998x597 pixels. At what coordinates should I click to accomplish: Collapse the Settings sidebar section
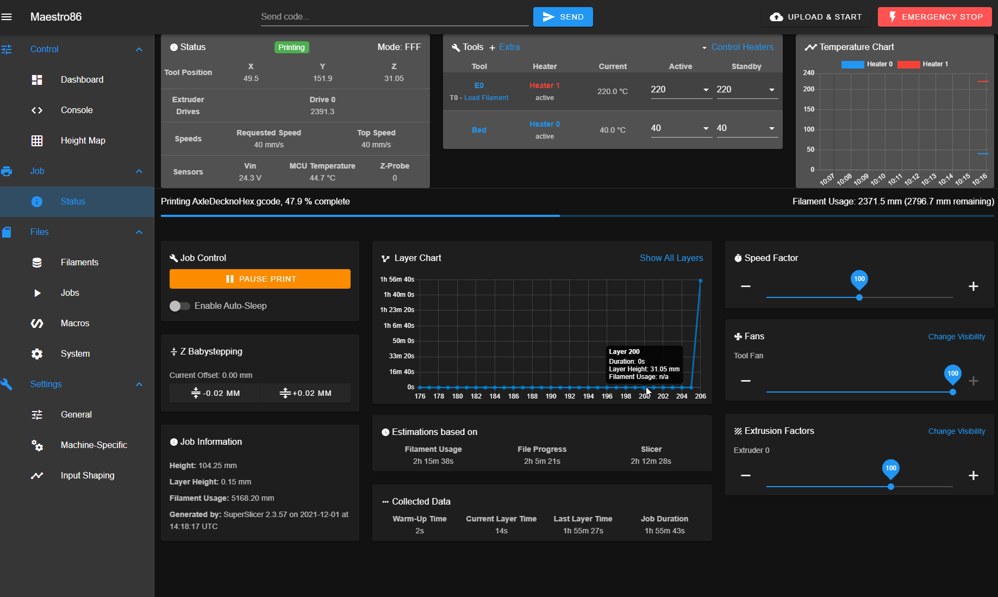click(x=139, y=384)
